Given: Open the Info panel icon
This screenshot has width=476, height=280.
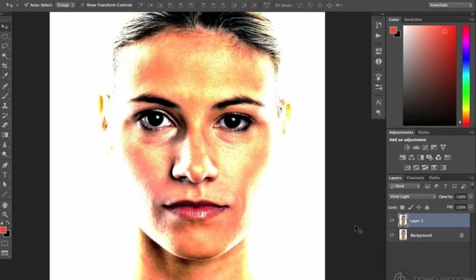Looking at the screenshot, I should (x=378, y=61).
